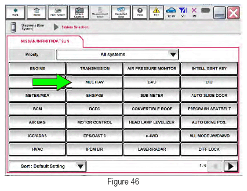Select the MOTOR CONTROL system
The height and width of the screenshot is (191, 247).
tap(94, 122)
